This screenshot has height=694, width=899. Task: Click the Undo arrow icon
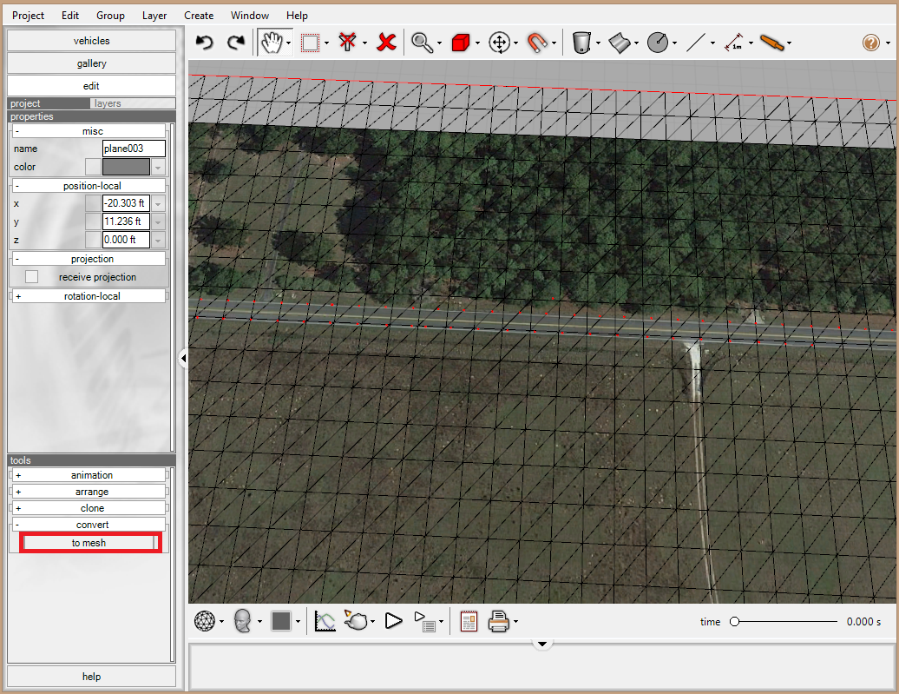pyautogui.click(x=205, y=43)
